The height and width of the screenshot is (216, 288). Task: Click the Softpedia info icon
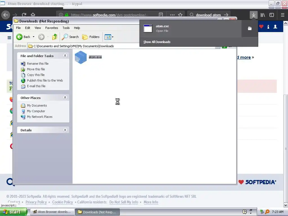tap(268, 27)
